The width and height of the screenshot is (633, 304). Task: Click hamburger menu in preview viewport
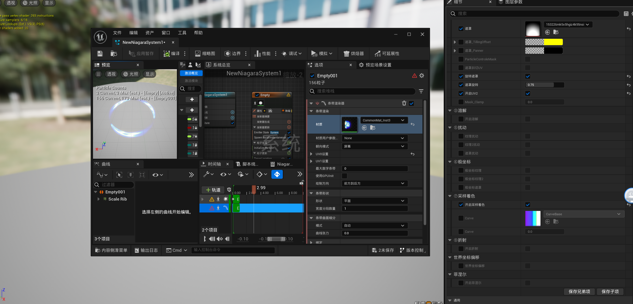click(x=99, y=74)
